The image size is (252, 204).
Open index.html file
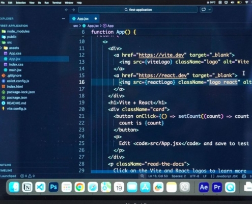coord(15,87)
